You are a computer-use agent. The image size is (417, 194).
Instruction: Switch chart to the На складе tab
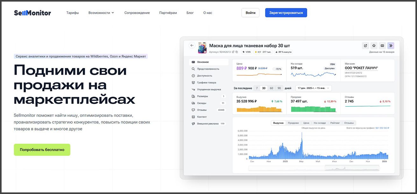[320, 123]
